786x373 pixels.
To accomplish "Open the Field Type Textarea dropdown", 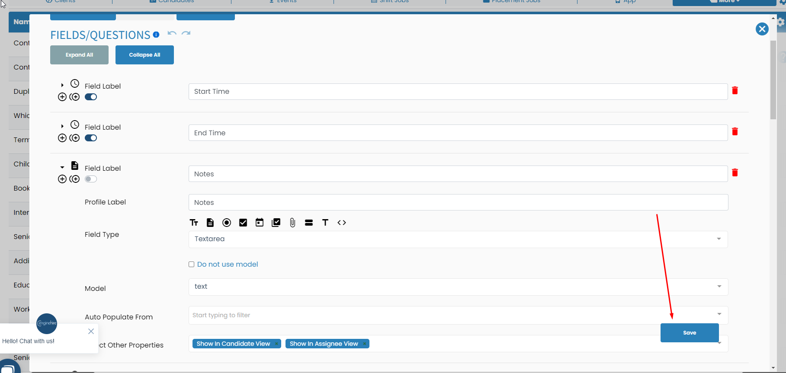I will (x=458, y=239).
